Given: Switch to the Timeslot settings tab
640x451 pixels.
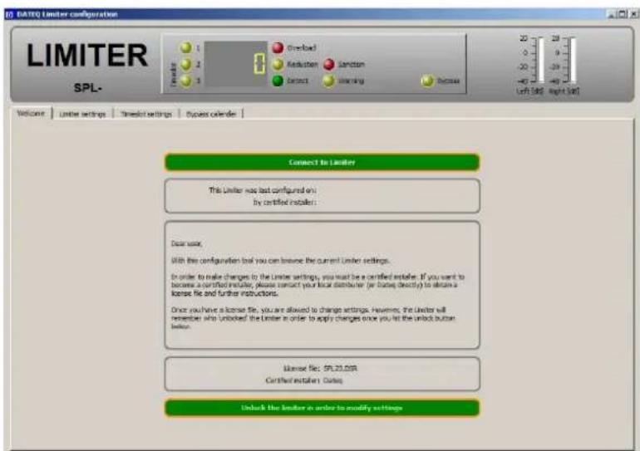Looking at the screenshot, I should click(146, 114).
